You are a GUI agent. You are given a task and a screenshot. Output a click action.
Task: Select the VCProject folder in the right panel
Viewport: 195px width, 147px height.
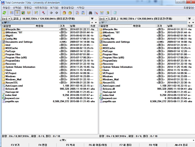pos(147,73)
